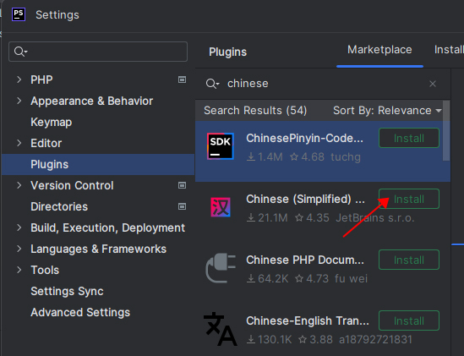Select Build, Execution, Deployment label
Viewport: 464px width, 356px height.
tap(107, 227)
